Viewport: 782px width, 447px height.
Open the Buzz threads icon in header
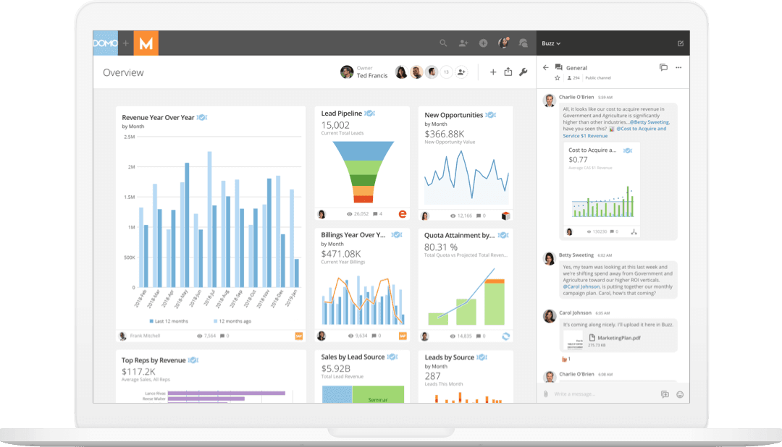(663, 68)
